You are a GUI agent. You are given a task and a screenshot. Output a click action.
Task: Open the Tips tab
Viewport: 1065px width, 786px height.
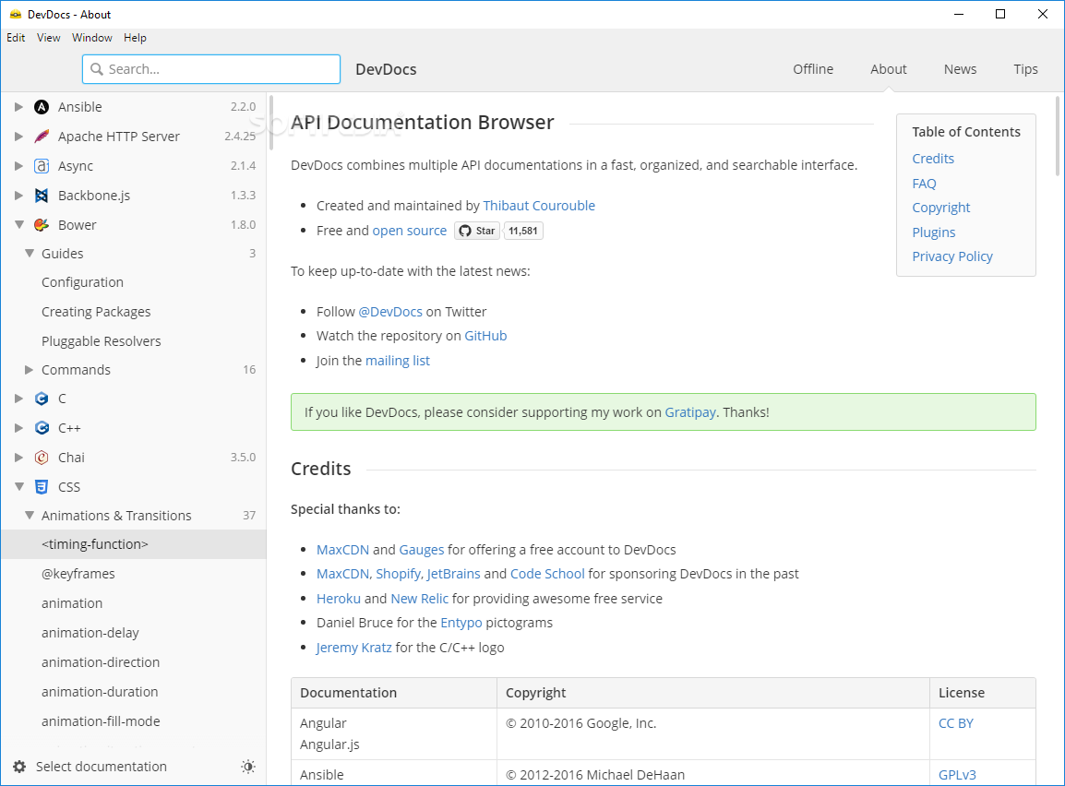click(1025, 69)
